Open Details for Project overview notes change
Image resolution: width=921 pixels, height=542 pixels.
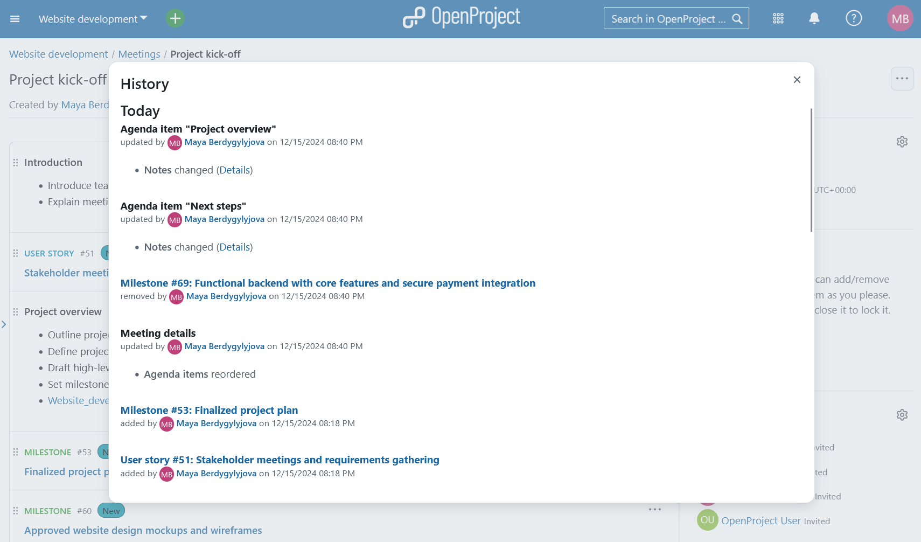tap(234, 170)
